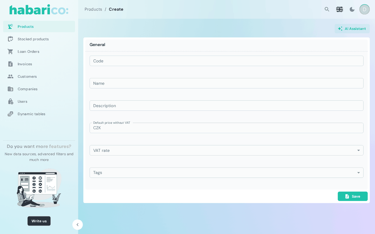Open the Stocked products menu item
The height and width of the screenshot is (234, 375).
pyautogui.click(x=39, y=39)
